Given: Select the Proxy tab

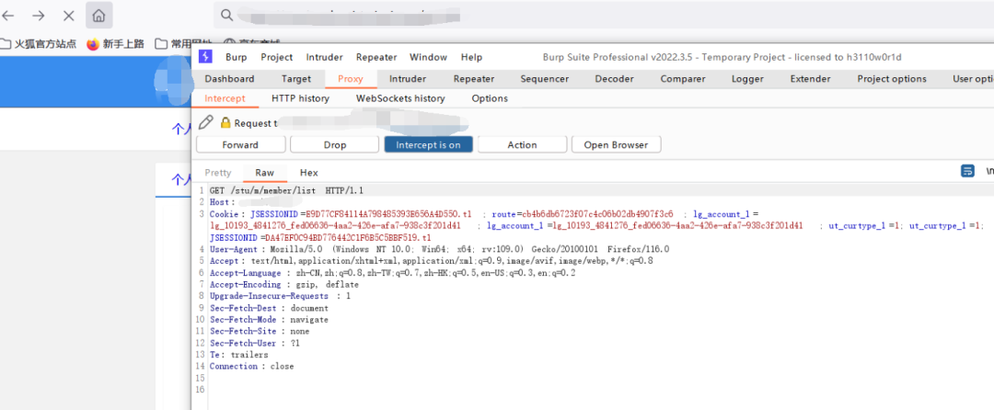Looking at the screenshot, I should point(351,78).
